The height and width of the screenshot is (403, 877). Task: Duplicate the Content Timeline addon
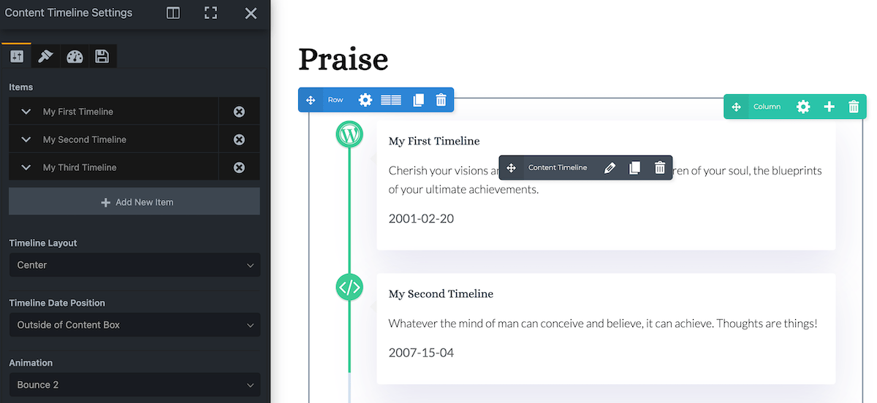634,168
